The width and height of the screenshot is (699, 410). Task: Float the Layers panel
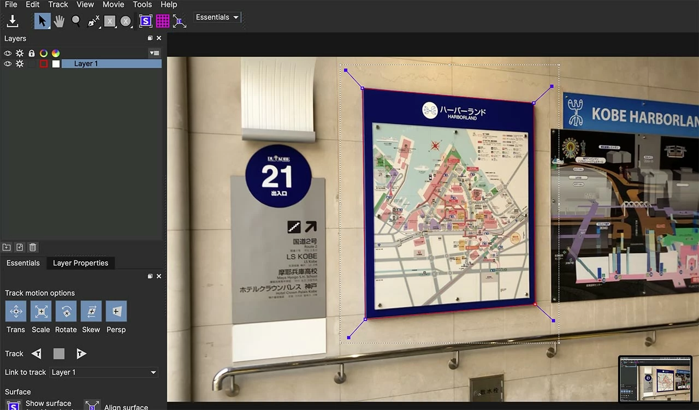tap(150, 38)
